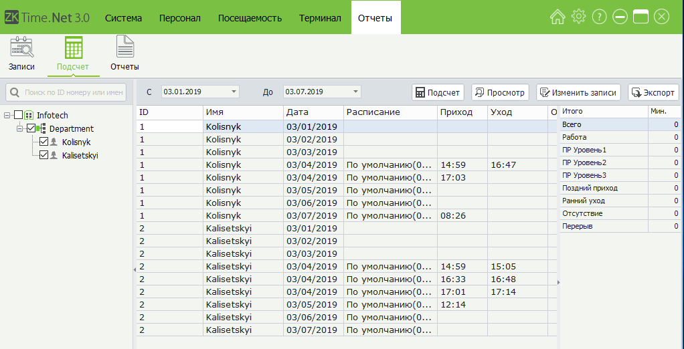Viewport: 684px width, 349px height.
Task: Switch to the Посещаемость menu
Action: (250, 18)
